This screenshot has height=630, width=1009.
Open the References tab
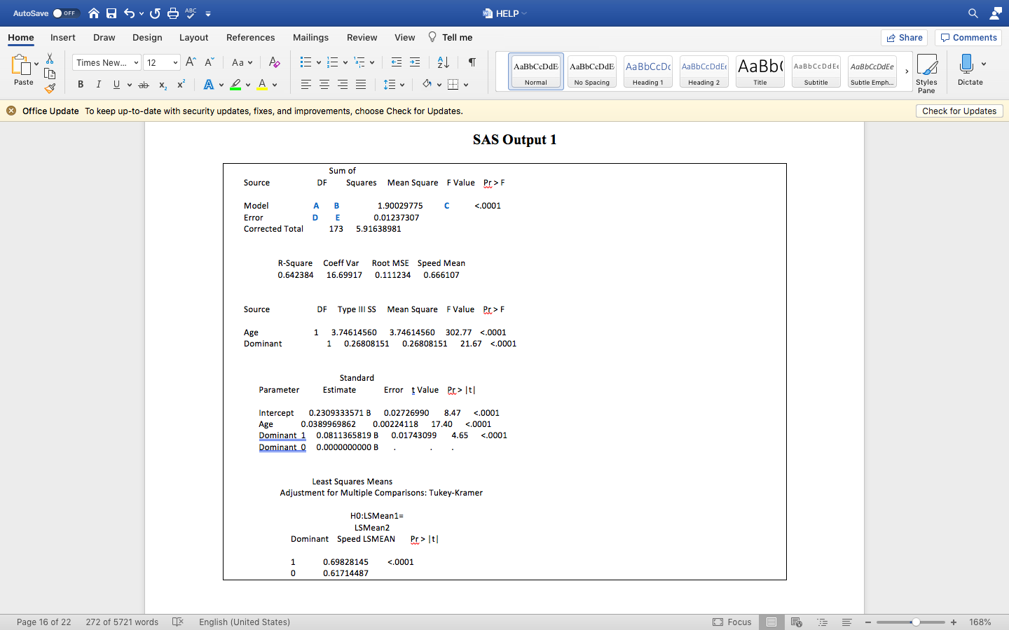tap(250, 38)
